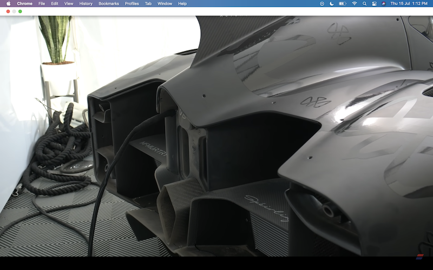Expand the Edit menu
Image resolution: width=433 pixels, height=270 pixels.
coord(55,3)
